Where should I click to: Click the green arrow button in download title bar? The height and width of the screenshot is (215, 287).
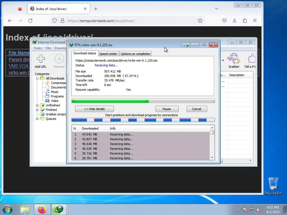tap(186, 45)
